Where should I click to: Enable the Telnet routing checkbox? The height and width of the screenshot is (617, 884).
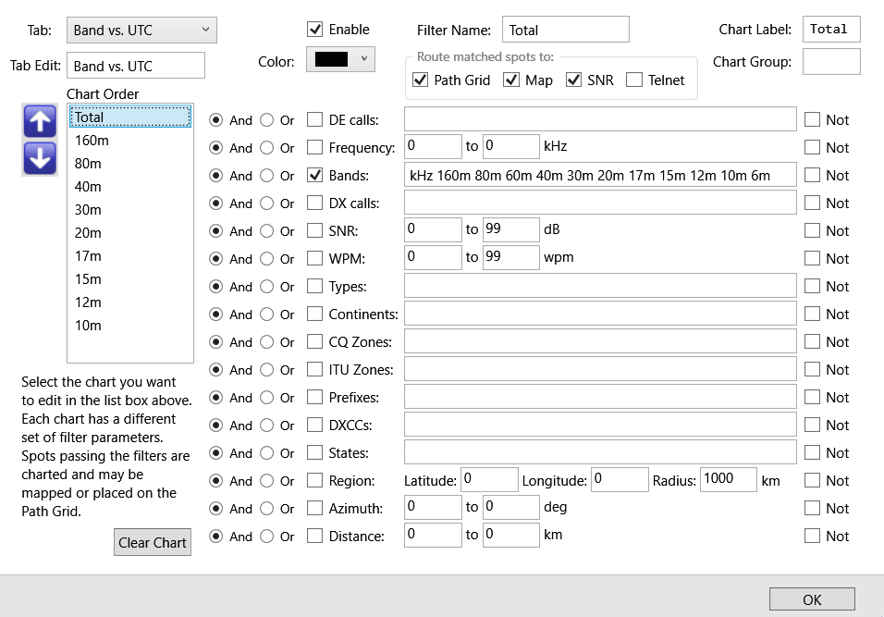(x=634, y=80)
